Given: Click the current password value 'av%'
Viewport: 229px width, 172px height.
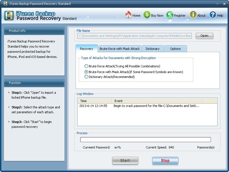Looking at the screenshot, I should point(118,147).
